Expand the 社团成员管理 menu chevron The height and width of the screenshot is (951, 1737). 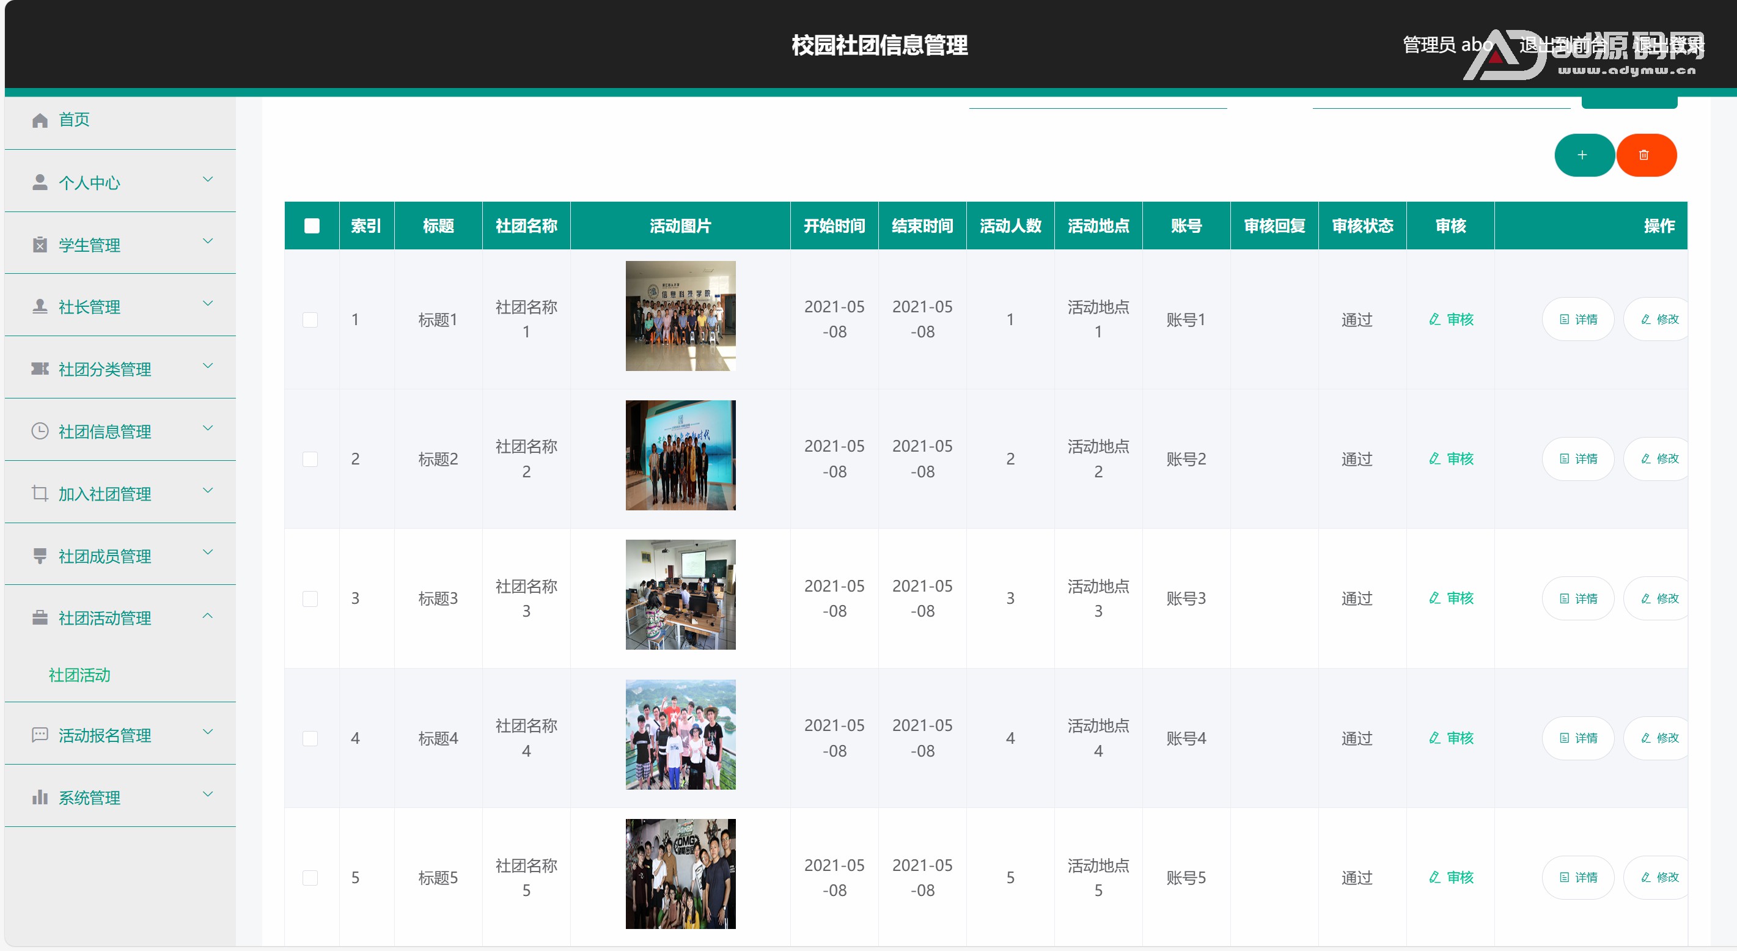pyautogui.click(x=208, y=553)
